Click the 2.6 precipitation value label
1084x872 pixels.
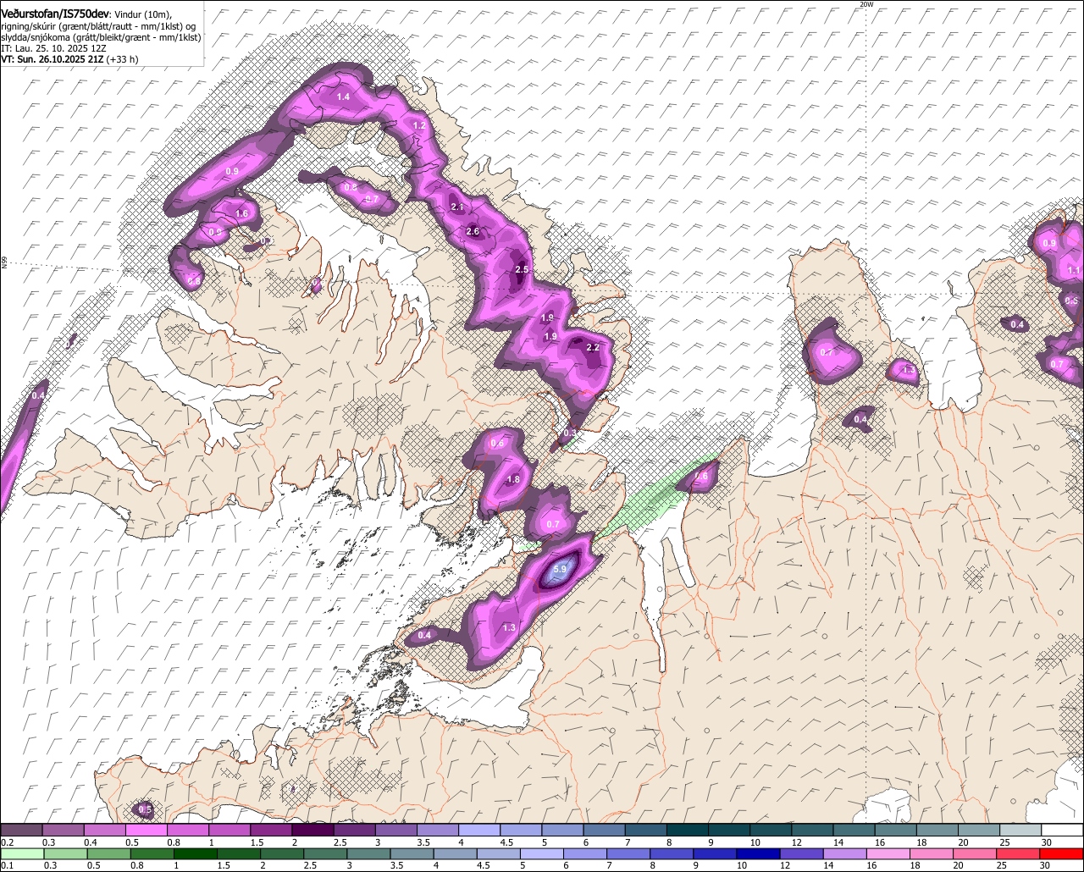tap(473, 231)
